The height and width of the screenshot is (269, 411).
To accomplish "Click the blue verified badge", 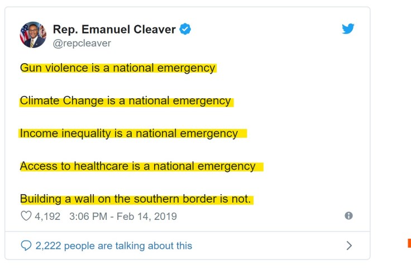I will [185, 29].
